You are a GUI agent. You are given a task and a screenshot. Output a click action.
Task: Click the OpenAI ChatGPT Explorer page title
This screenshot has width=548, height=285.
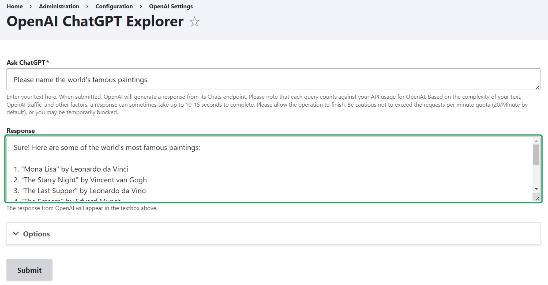pos(95,21)
